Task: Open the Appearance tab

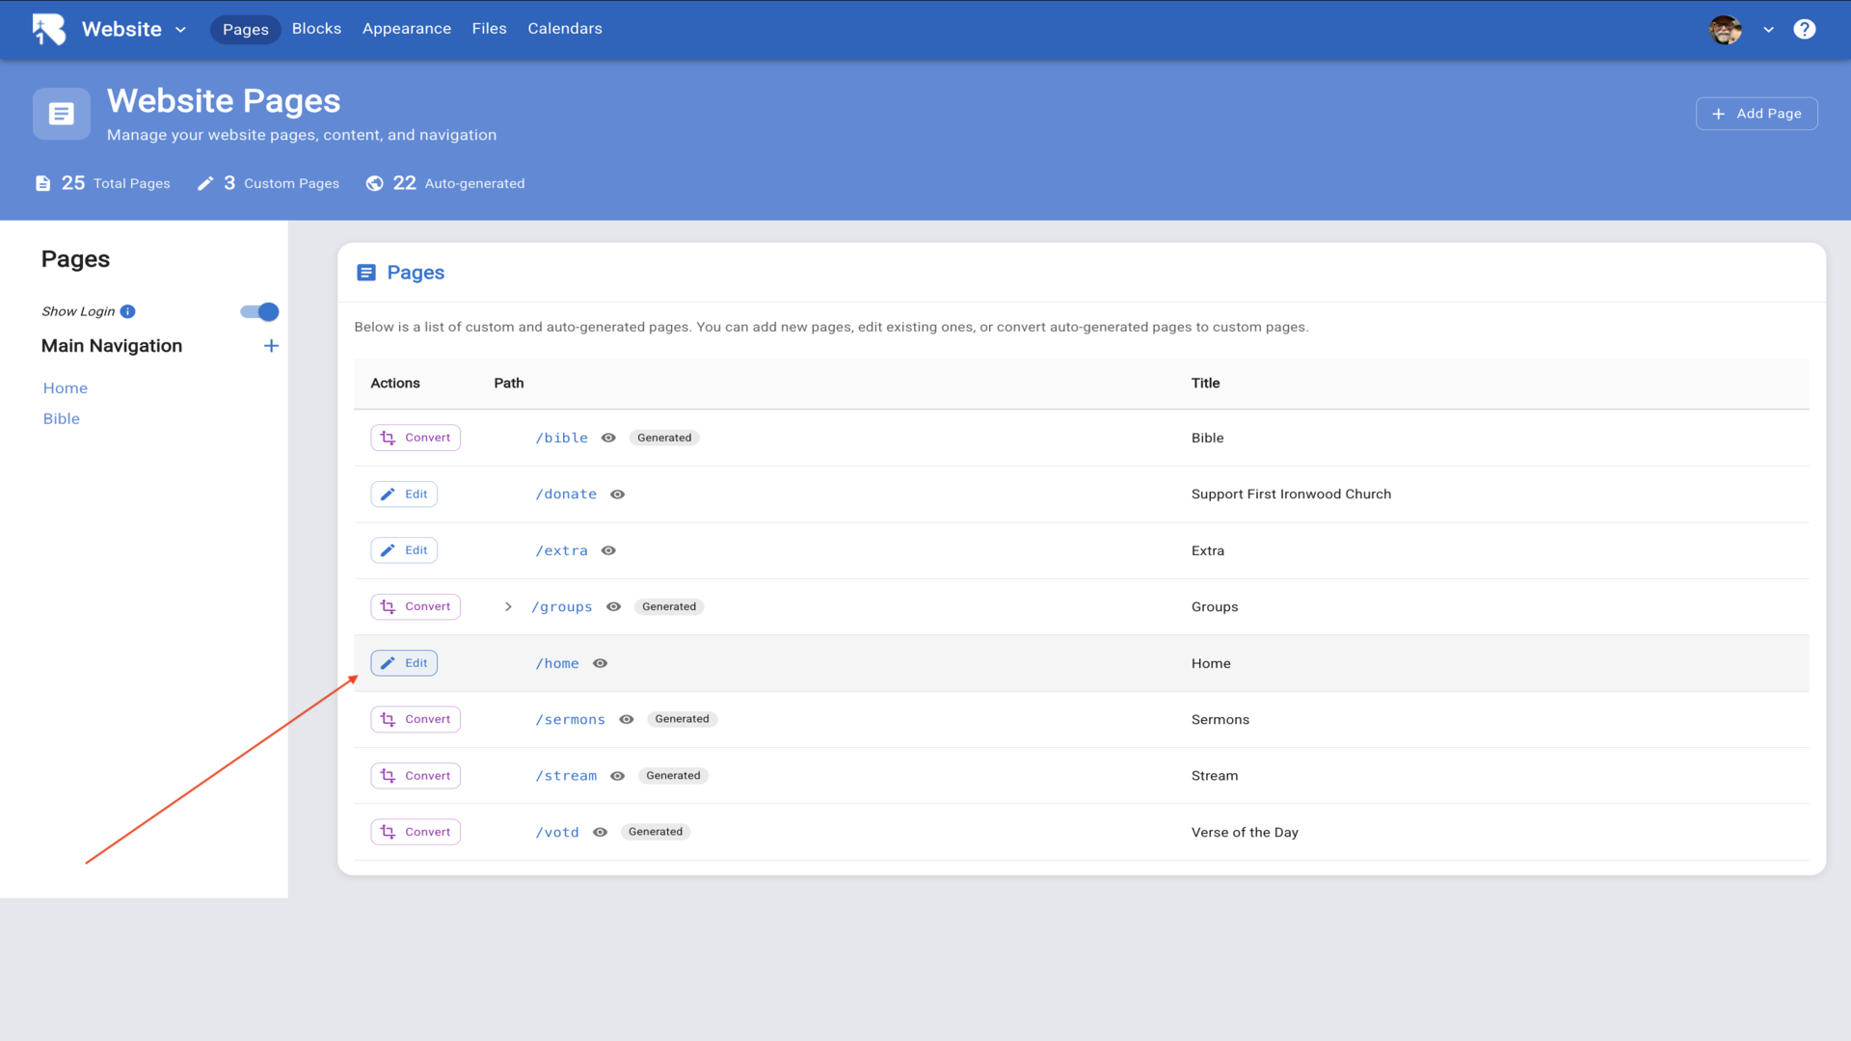Action: pyautogui.click(x=406, y=29)
